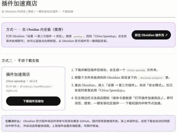The image size is (177, 133).
Task: Click the heading 方式一 · 在 Obsidian 内安装（推荐）
Action: (x=35, y=29)
